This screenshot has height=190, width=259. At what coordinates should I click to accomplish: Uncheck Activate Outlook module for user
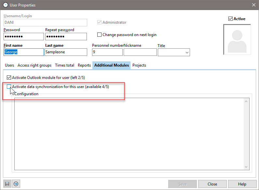pos(9,78)
